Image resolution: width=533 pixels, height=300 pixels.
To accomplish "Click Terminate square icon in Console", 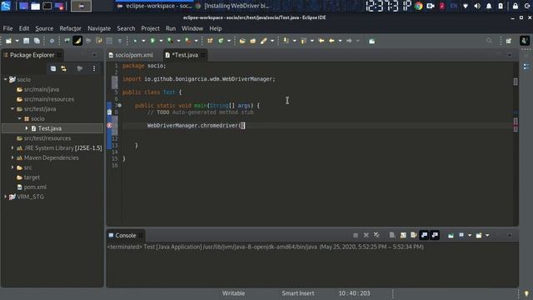I will (x=356, y=235).
